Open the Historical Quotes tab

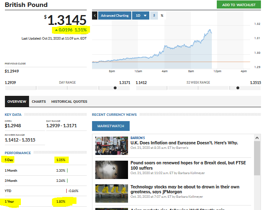[x=69, y=102]
